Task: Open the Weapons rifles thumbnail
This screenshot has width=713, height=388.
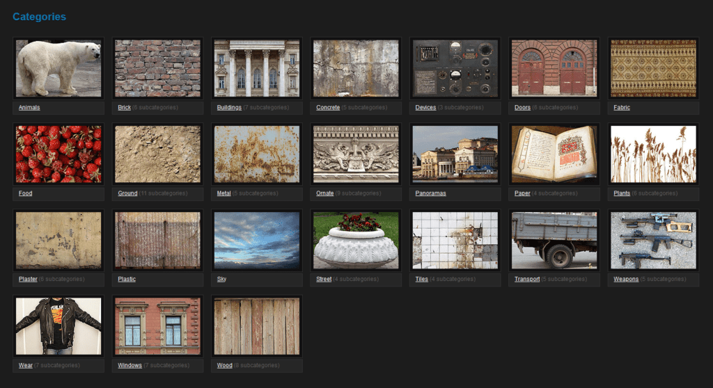Action: [653, 241]
